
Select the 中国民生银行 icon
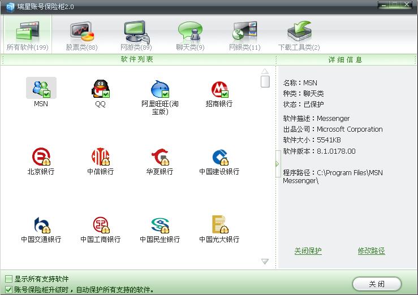160,225
